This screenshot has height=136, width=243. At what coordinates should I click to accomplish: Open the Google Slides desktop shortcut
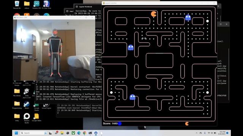click(x=36, y=117)
